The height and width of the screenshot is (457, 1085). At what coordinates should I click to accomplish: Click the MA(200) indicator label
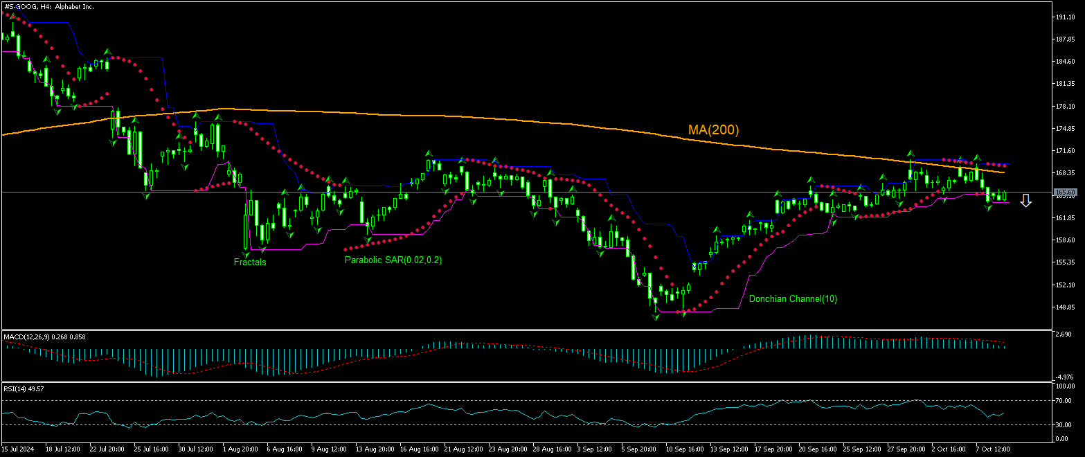[x=713, y=129]
